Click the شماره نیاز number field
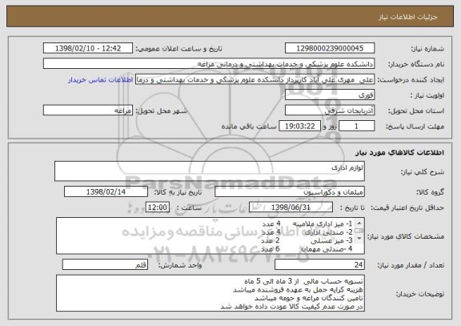 coord(330,48)
